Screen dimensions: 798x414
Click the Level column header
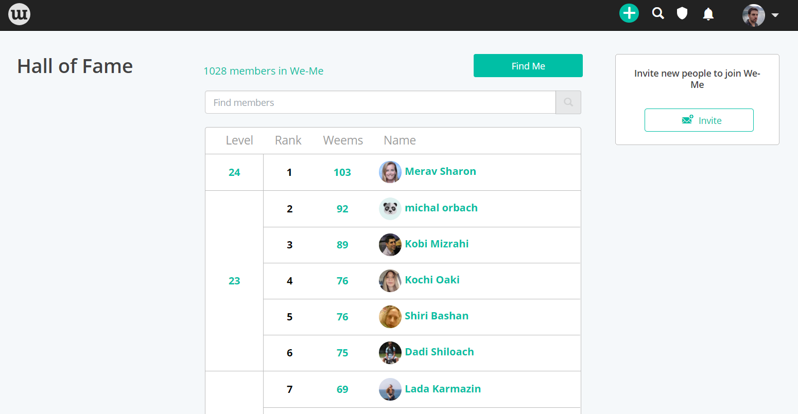pos(239,140)
